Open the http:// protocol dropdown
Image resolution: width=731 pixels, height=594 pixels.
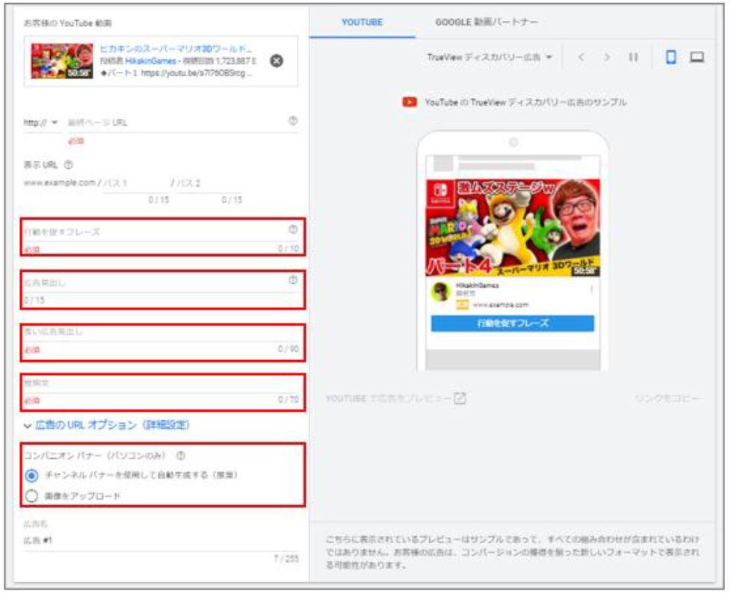[40, 123]
